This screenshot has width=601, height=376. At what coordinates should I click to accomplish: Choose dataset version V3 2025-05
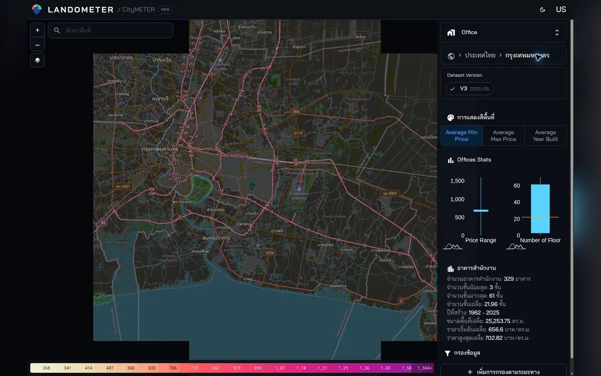click(470, 89)
